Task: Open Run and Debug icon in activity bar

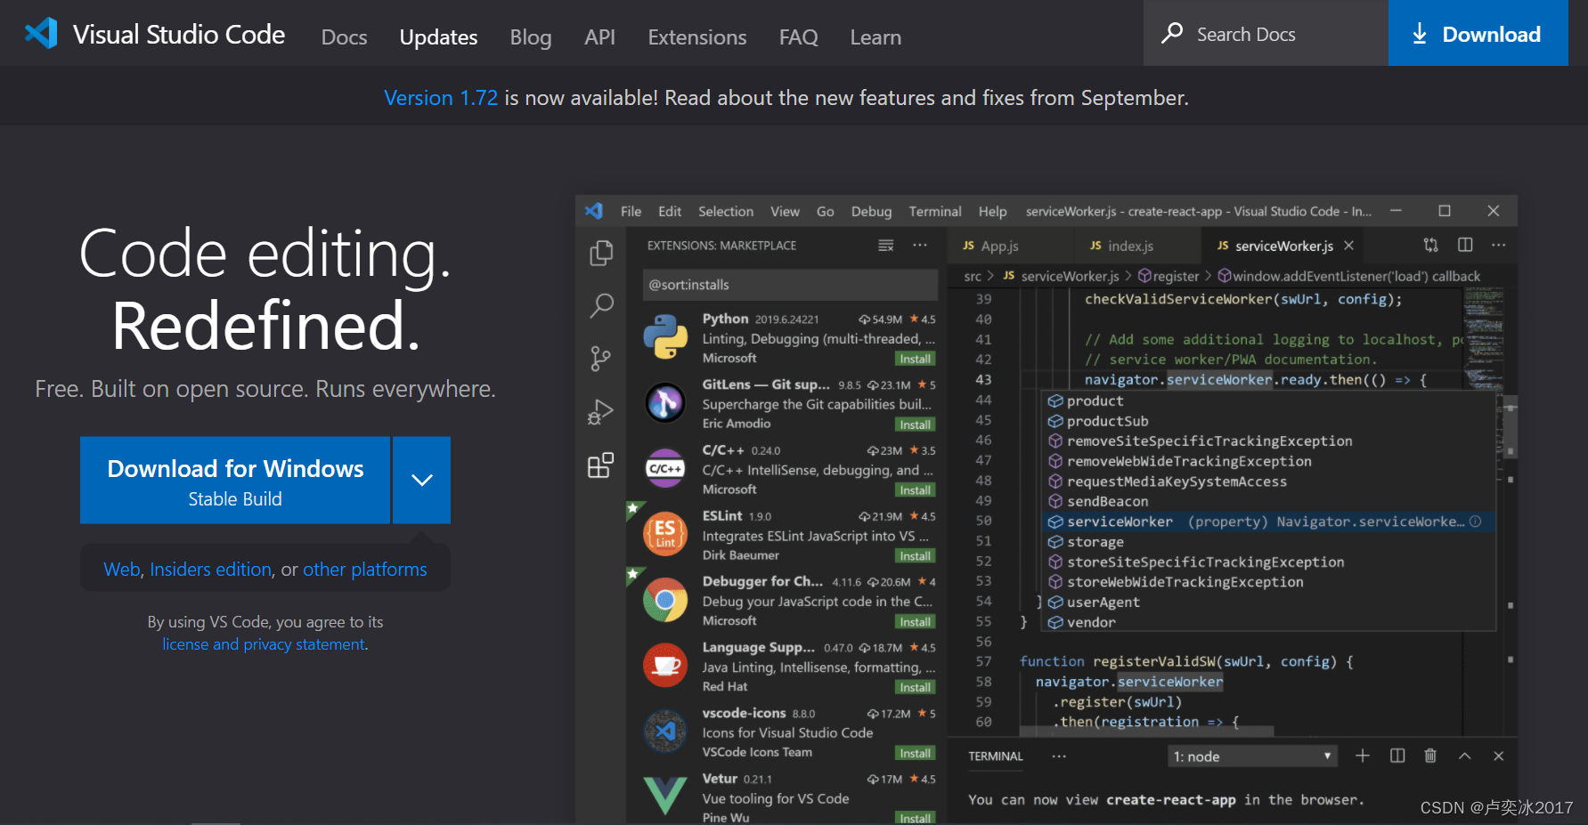Action: point(601,412)
